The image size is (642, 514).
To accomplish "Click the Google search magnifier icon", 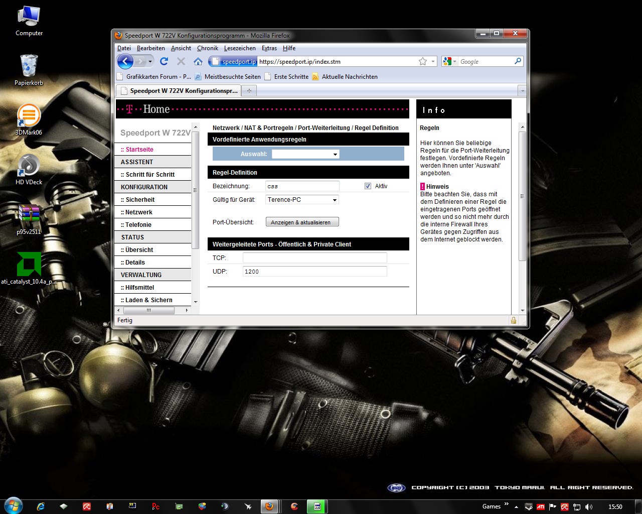I will point(518,61).
